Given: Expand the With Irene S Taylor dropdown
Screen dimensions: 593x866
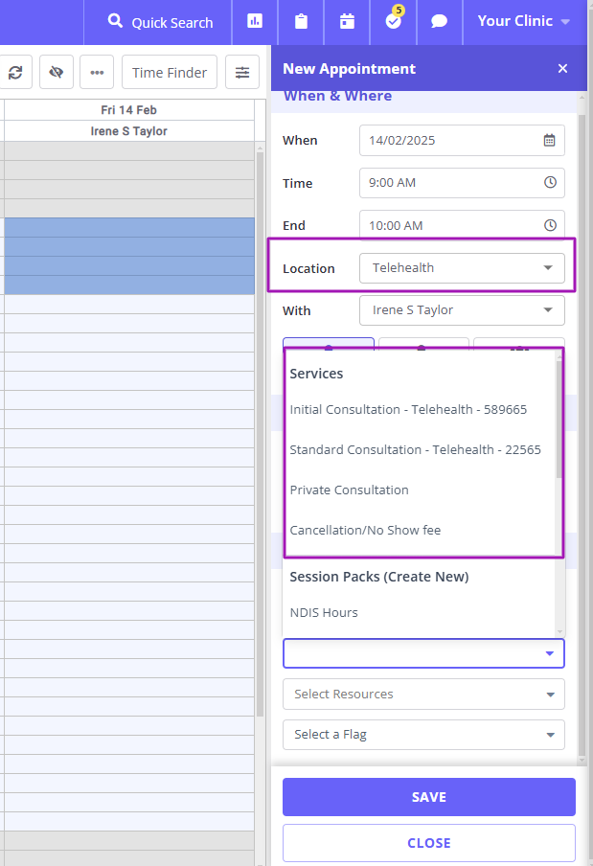Looking at the screenshot, I should point(462,310).
